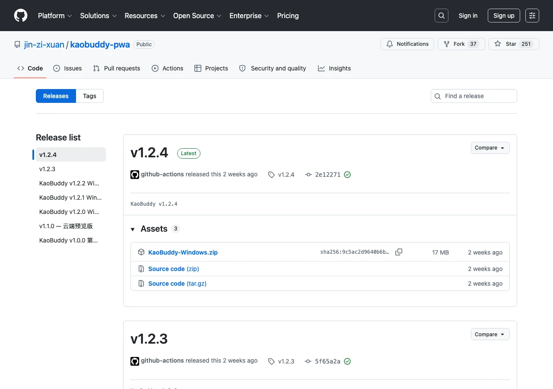Click the green check status for v1.2.4
Image resolution: width=553 pixels, height=389 pixels.
click(347, 175)
